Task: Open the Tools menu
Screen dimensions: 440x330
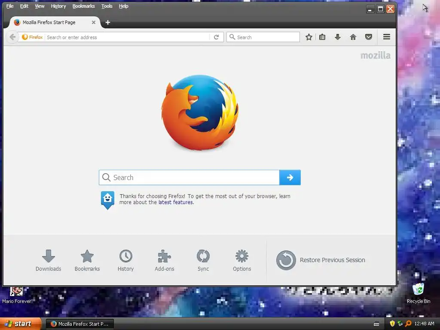Action: (x=107, y=6)
